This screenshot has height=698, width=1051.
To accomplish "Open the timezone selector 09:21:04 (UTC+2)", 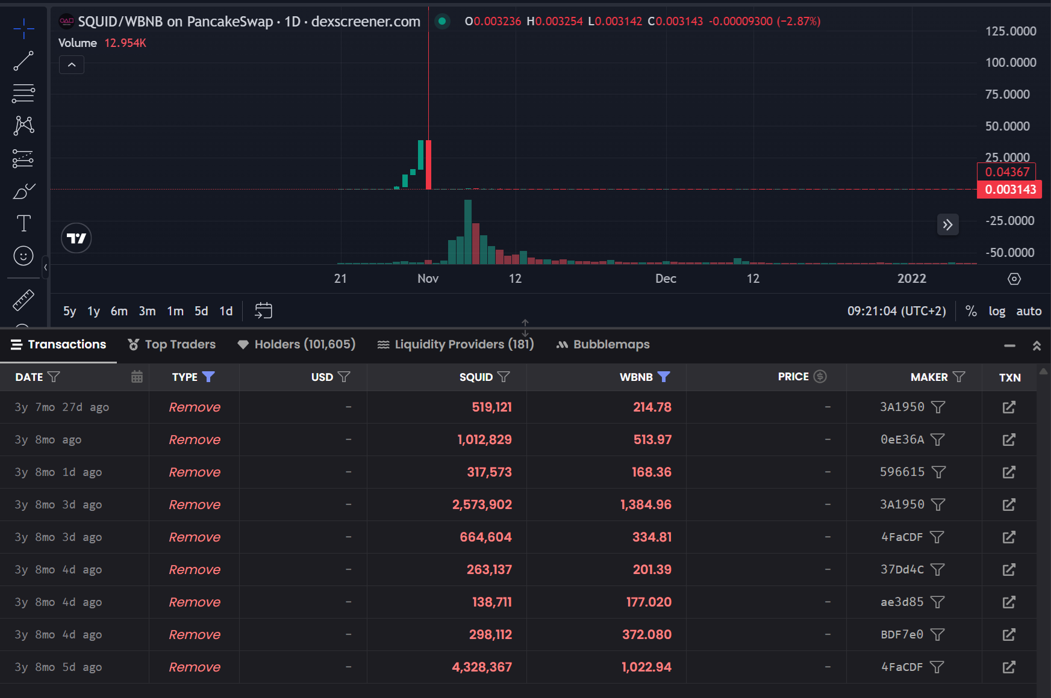I will coord(896,311).
